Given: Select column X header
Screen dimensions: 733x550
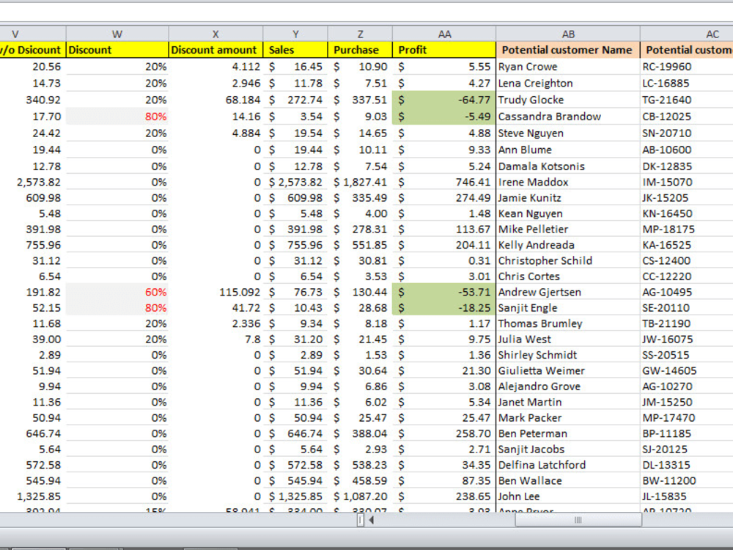Looking at the screenshot, I should tap(216, 34).
